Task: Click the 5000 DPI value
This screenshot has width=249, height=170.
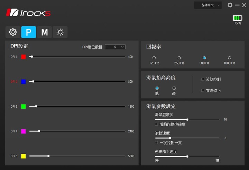Action: point(131,156)
